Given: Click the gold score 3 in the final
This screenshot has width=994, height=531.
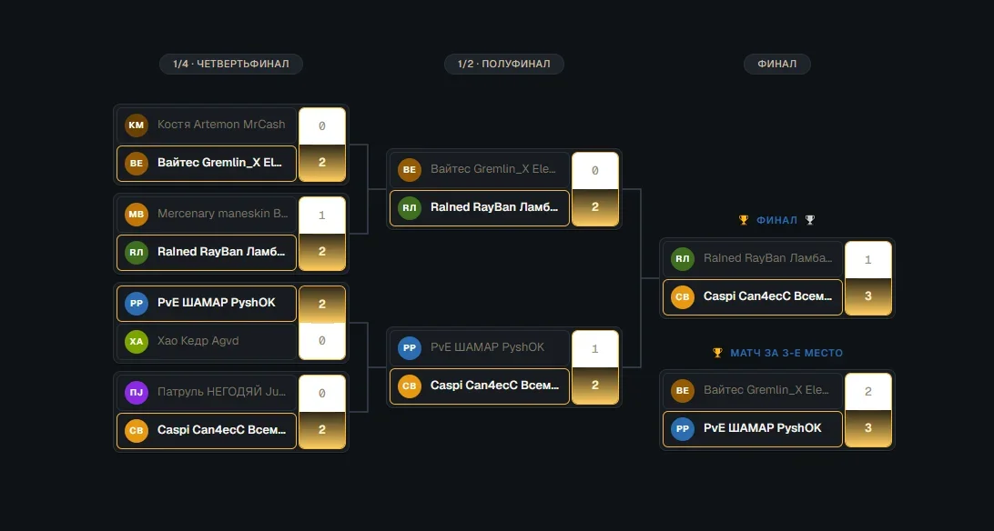Looking at the screenshot, I should (x=868, y=296).
